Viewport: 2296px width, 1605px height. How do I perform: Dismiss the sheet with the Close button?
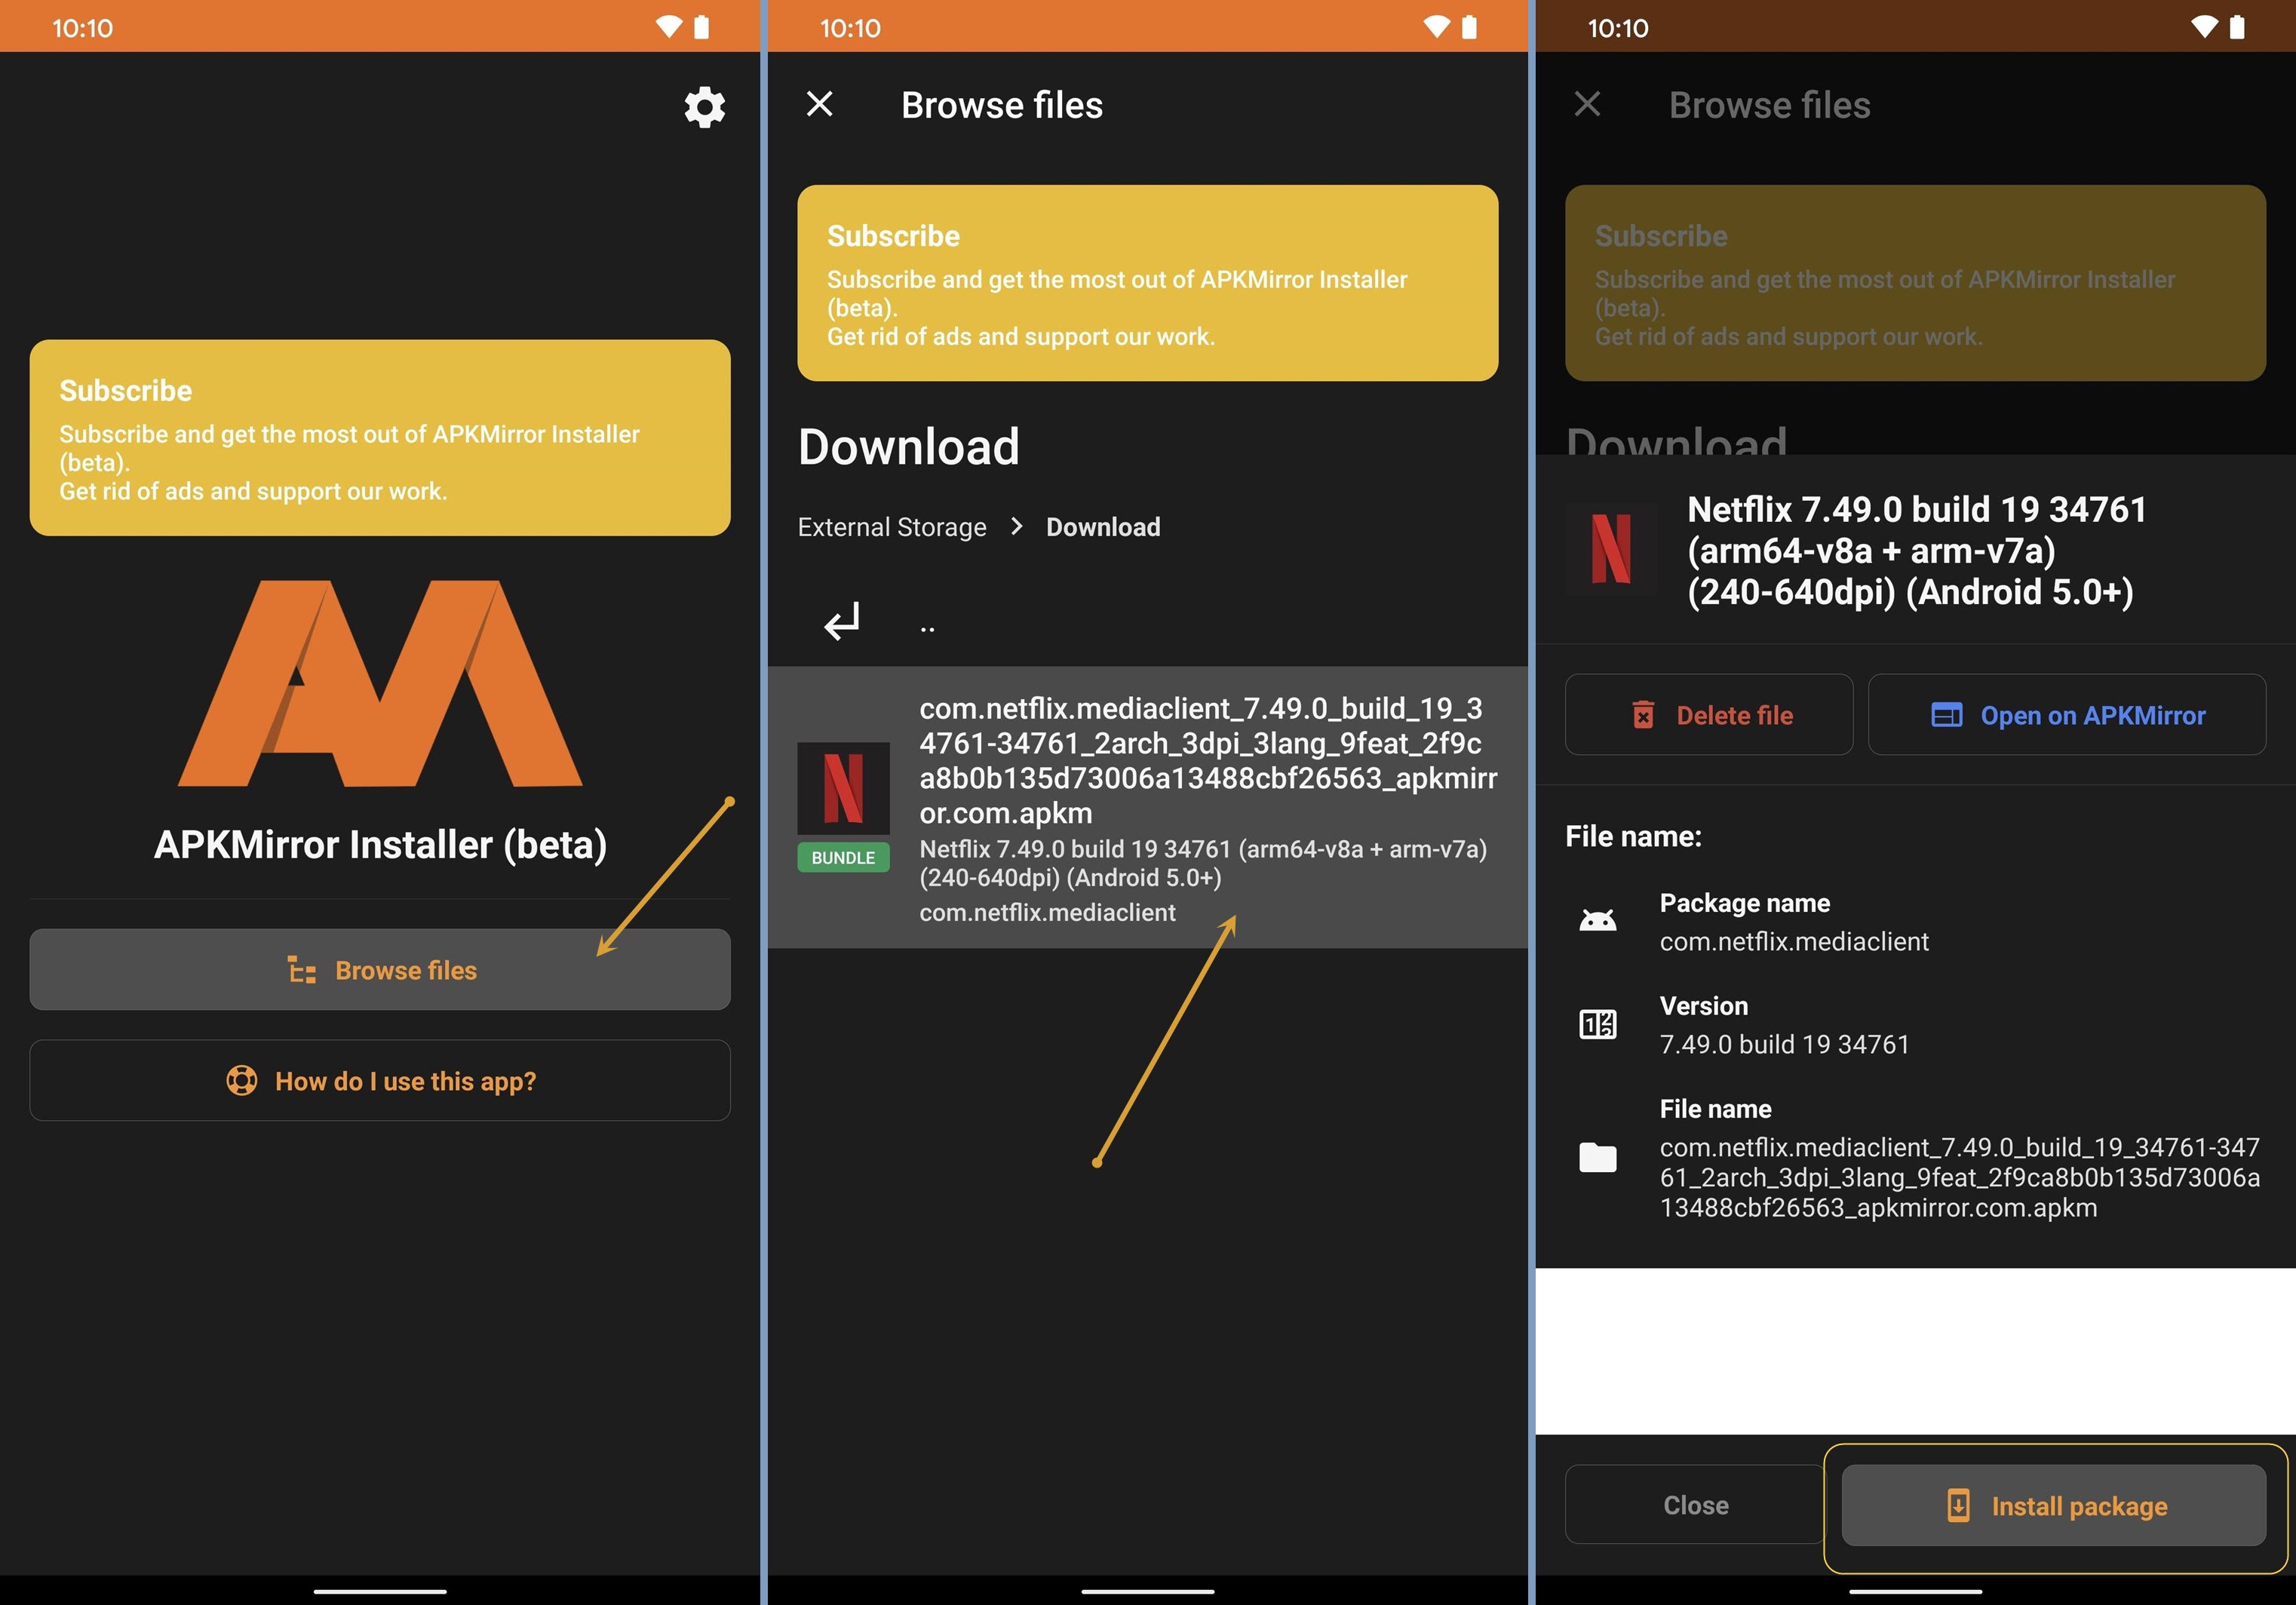[x=1695, y=1504]
